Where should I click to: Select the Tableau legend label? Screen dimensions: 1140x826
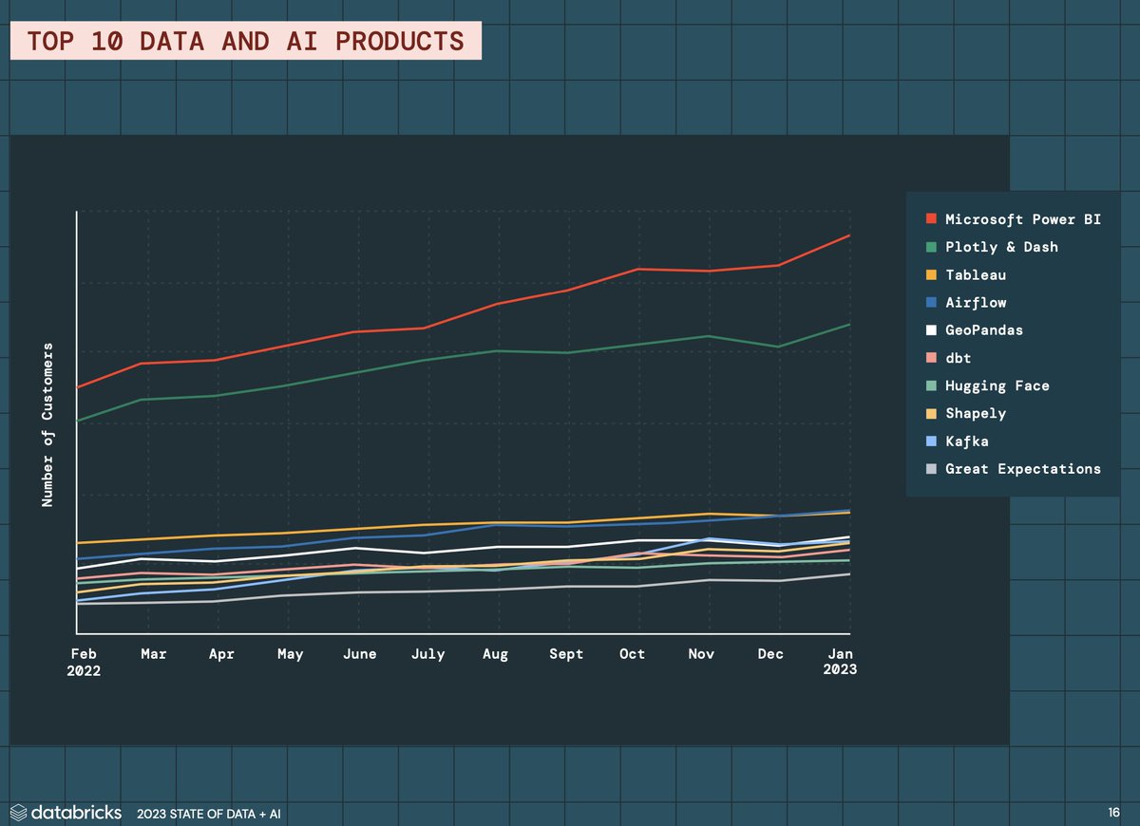tap(976, 274)
